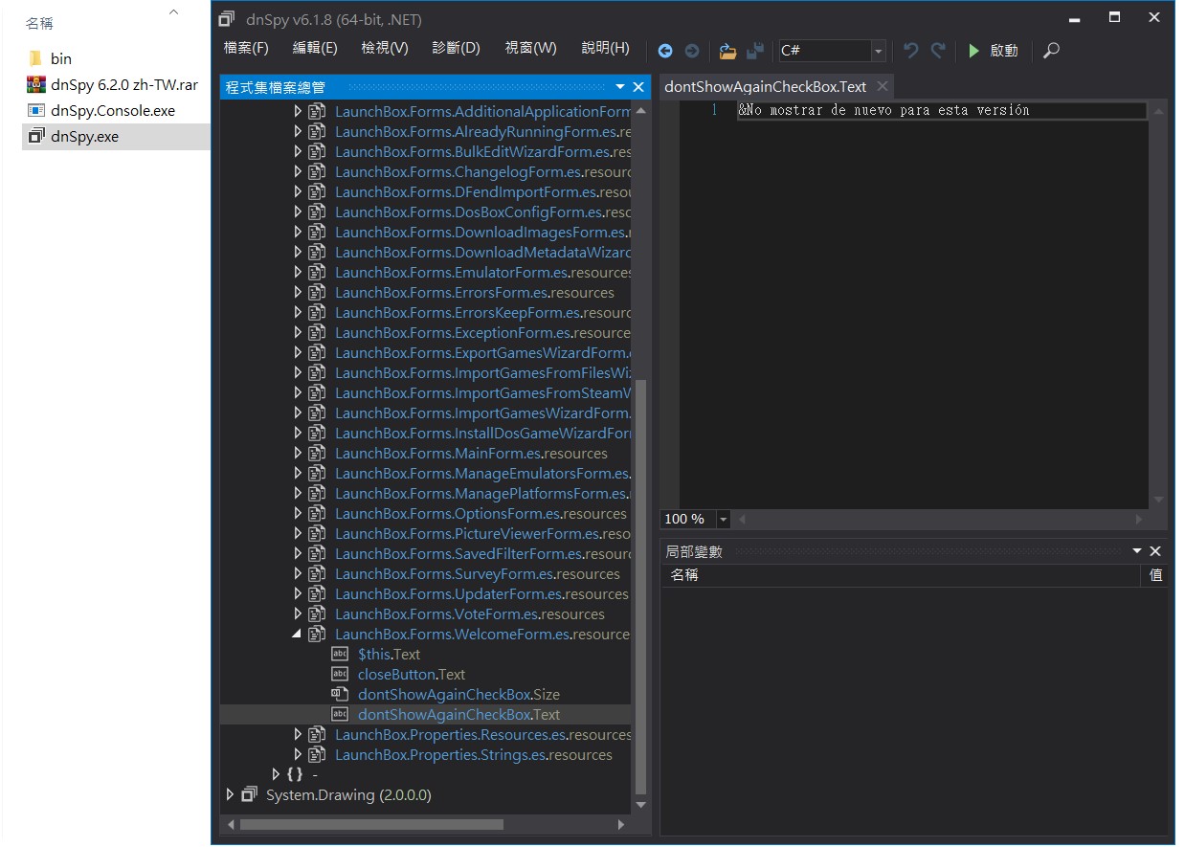Select dnSpy.Console.exe in file list
The height and width of the screenshot is (847, 1185).
[x=113, y=110]
